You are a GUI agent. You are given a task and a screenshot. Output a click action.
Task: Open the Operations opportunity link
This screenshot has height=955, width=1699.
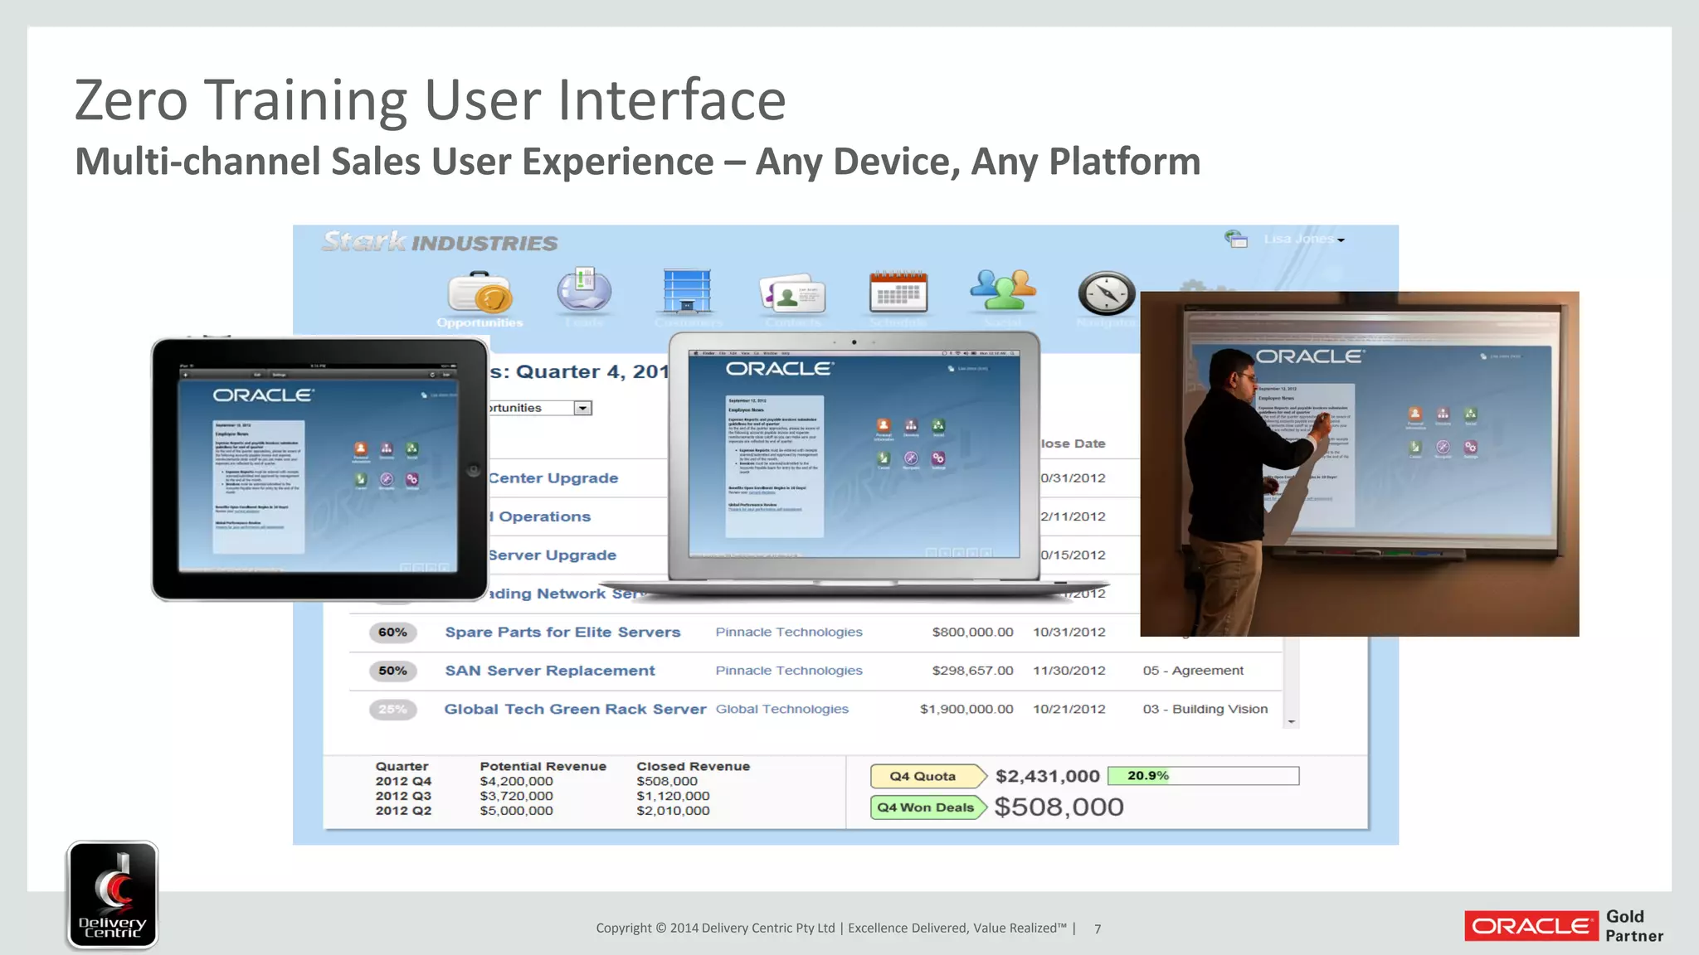pyautogui.click(x=540, y=516)
